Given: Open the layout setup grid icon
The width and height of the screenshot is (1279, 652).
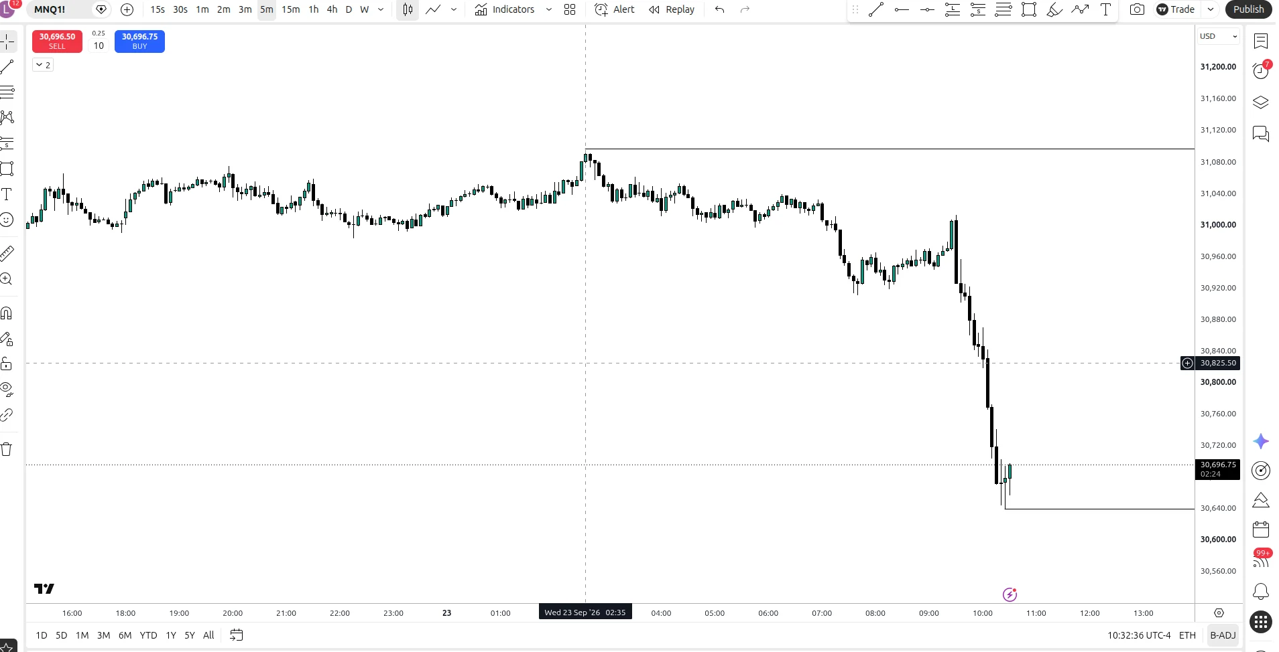Looking at the screenshot, I should (x=570, y=9).
